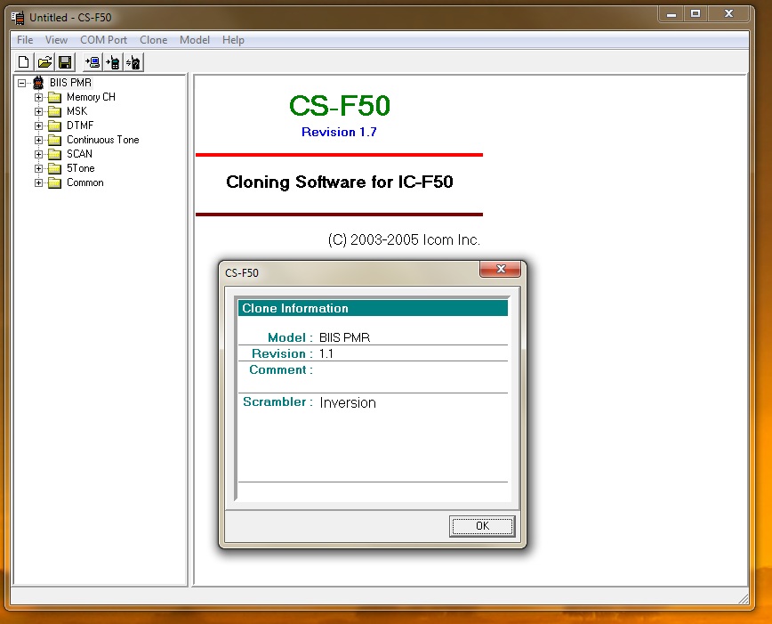Image resolution: width=772 pixels, height=624 pixels.
Task: Select the SCAN tree item
Action: coord(79,154)
